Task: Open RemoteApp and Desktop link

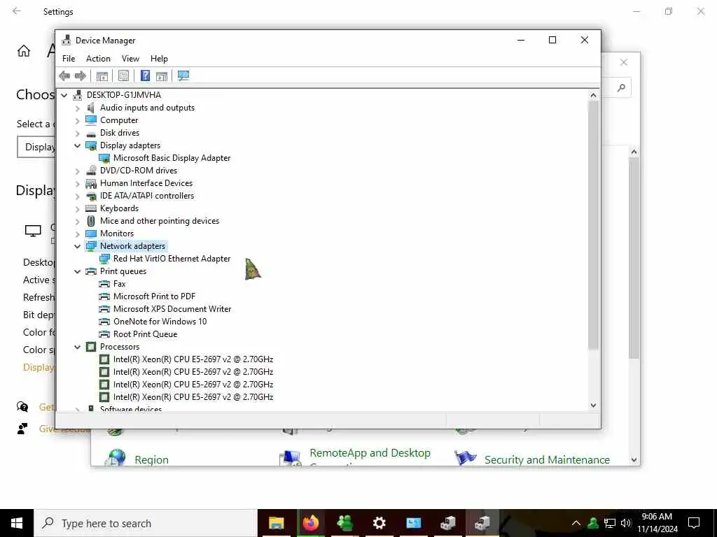Action: coord(370,453)
